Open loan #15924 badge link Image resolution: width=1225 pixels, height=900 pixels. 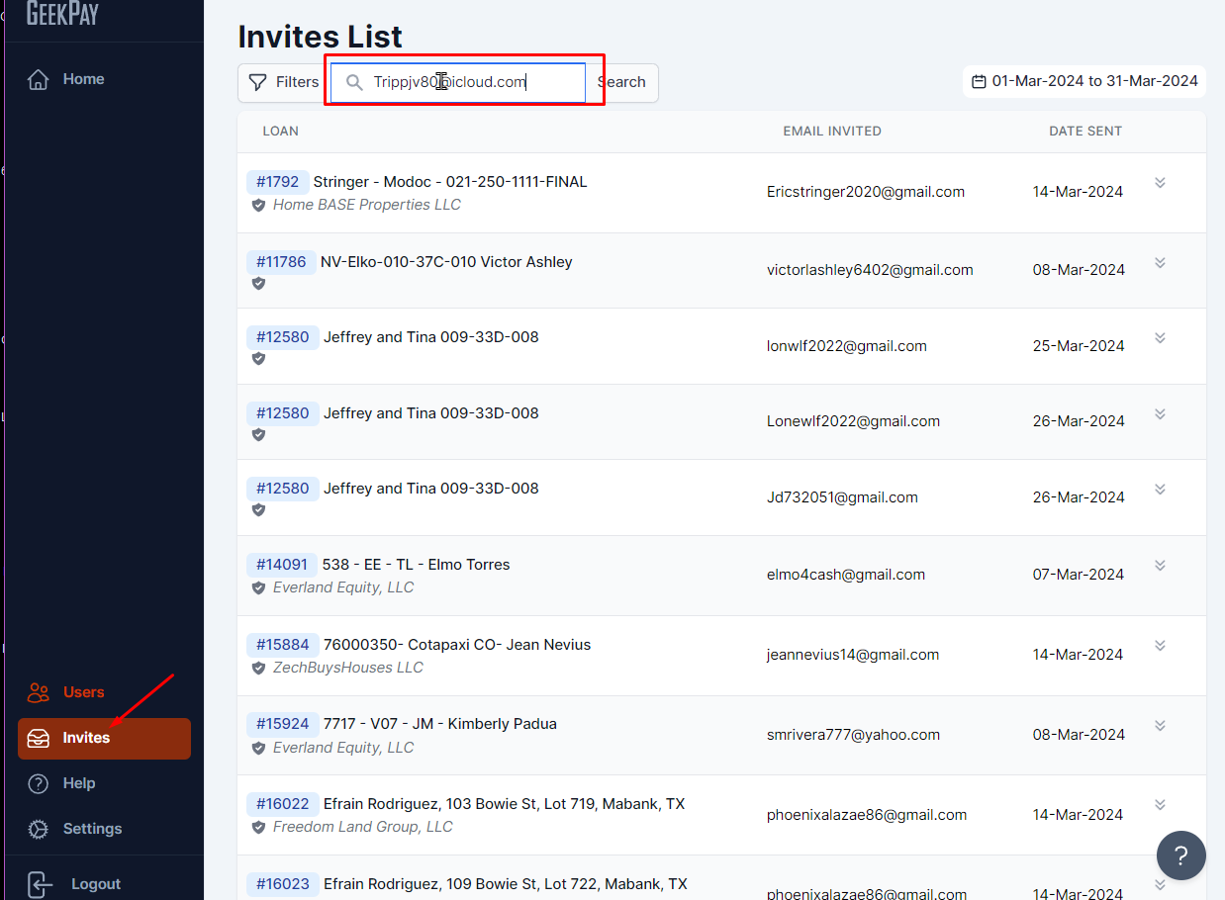[x=283, y=724]
